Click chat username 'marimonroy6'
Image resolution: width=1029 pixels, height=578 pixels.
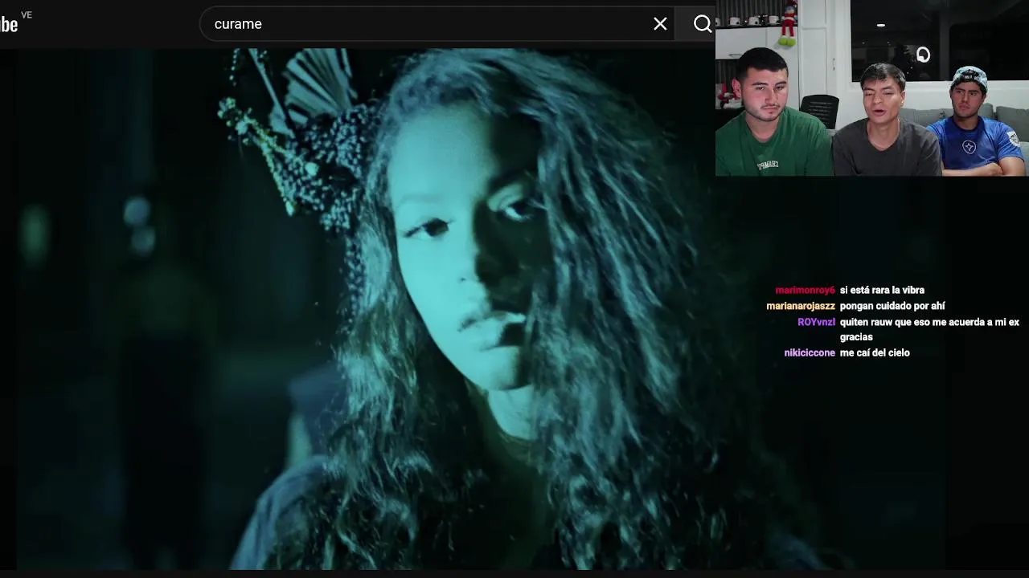point(805,290)
